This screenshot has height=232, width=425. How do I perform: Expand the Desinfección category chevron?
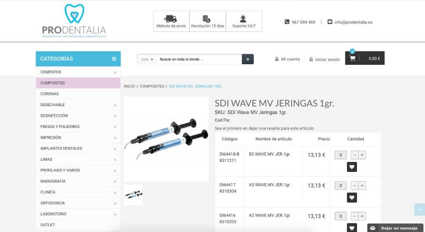click(x=115, y=116)
